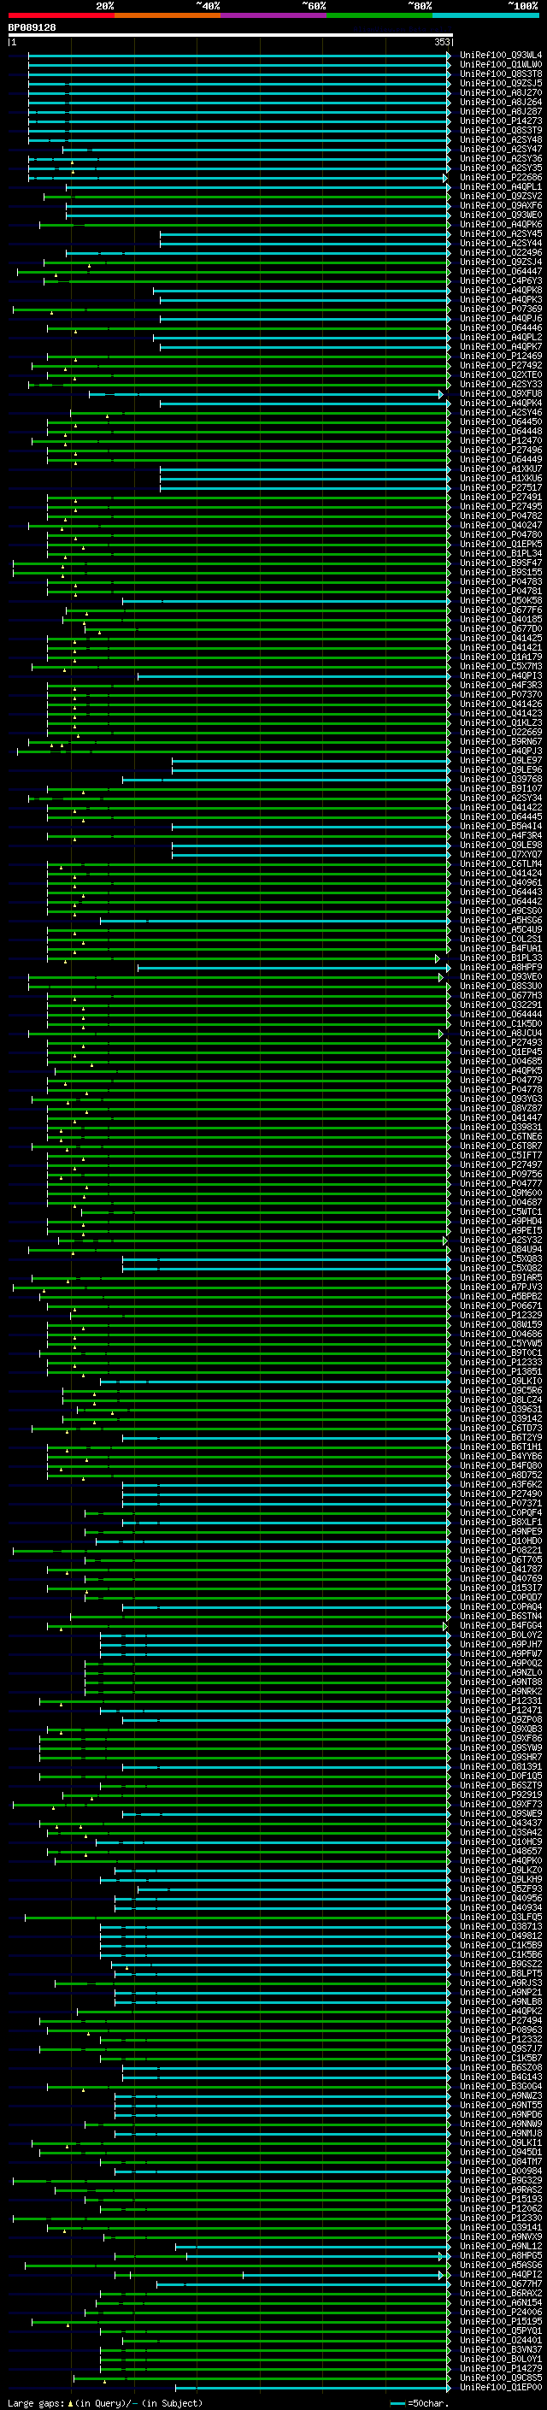Select the UniRef100_C6TNE6 label
Screen dimensions: 547x2410
500,1137
